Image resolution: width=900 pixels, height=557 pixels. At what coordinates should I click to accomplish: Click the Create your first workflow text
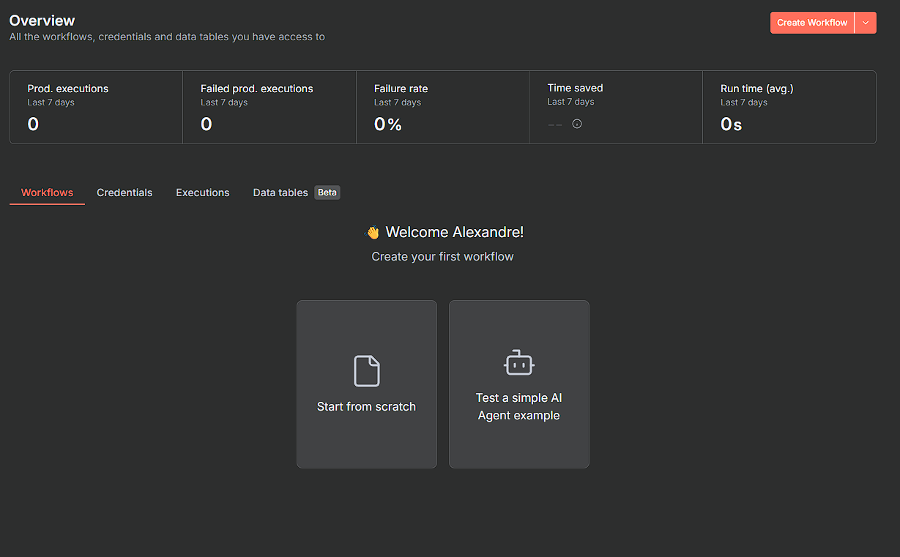tap(442, 257)
